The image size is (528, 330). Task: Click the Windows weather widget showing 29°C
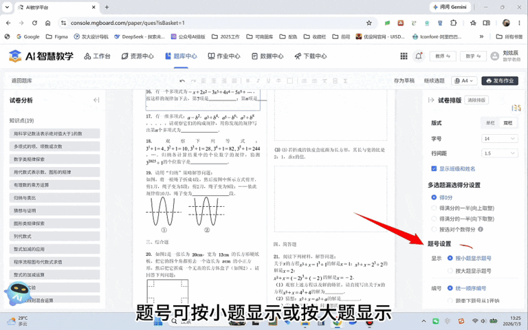pos(17,321)
